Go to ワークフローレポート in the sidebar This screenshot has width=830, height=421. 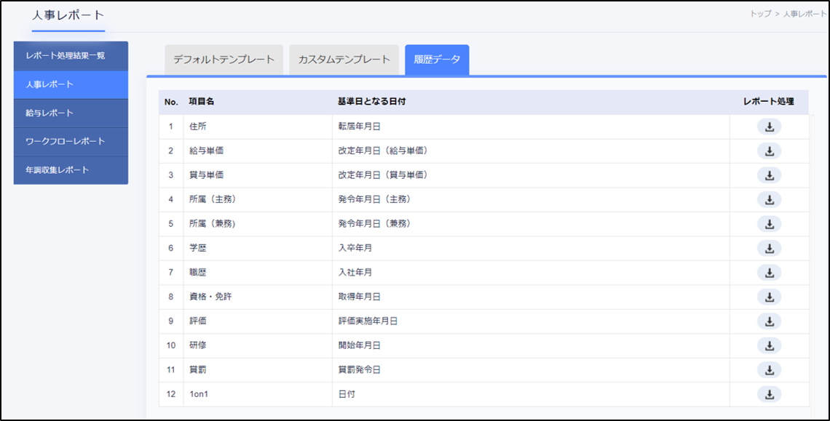71,142
